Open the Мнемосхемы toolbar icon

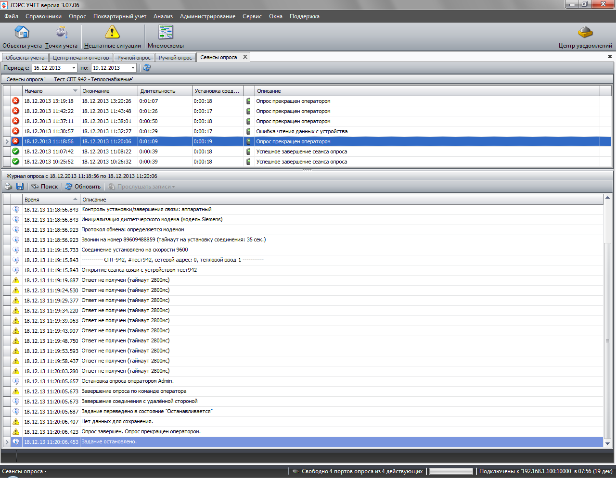pyautogui.click(x=166, y=32)
